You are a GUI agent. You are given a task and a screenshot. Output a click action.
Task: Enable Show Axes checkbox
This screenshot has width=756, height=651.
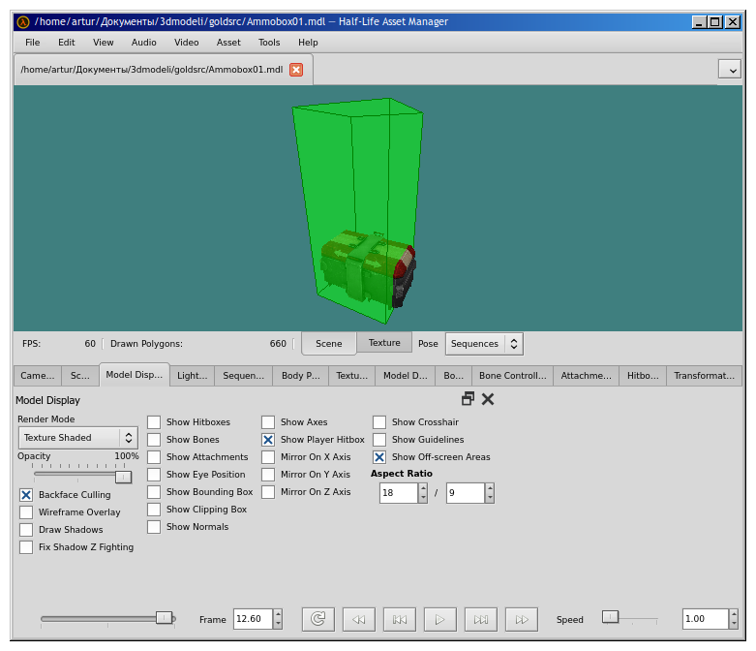pos(268,422)
